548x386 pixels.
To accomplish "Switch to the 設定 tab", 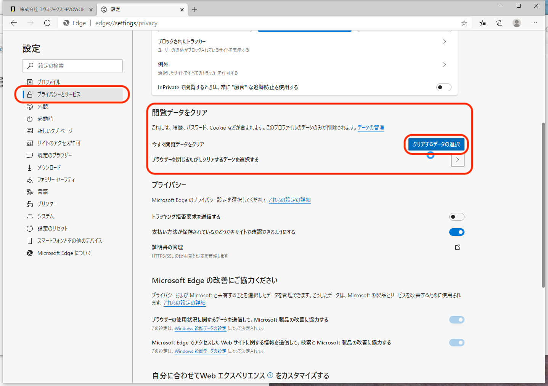I will click(142, 10).
